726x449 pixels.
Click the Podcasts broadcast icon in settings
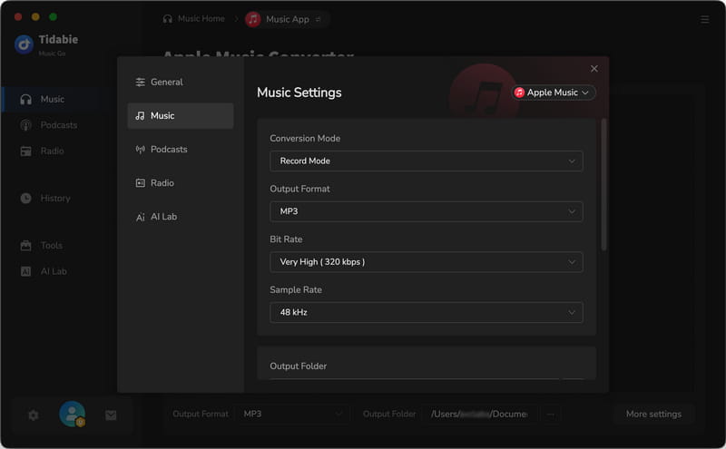coord(140,149)
